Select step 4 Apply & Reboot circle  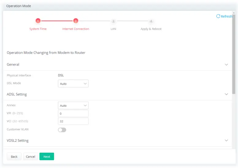151,21
